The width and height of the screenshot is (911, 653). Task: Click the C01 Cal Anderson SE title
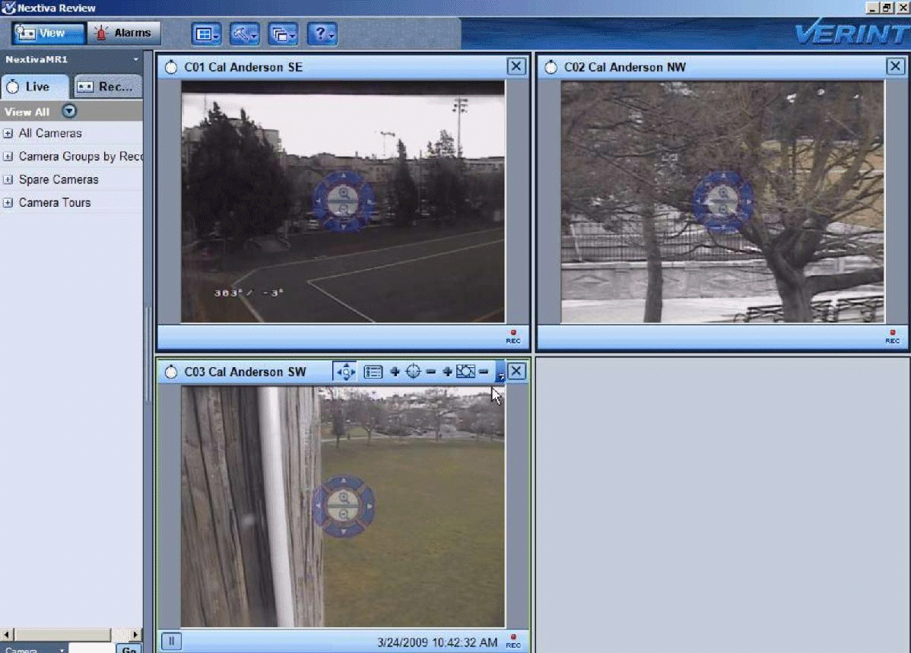coord(243,68)
